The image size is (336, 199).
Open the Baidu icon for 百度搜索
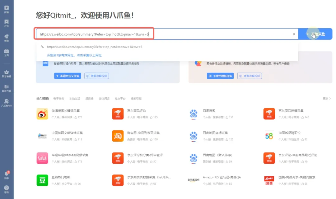tap(194, 114)
